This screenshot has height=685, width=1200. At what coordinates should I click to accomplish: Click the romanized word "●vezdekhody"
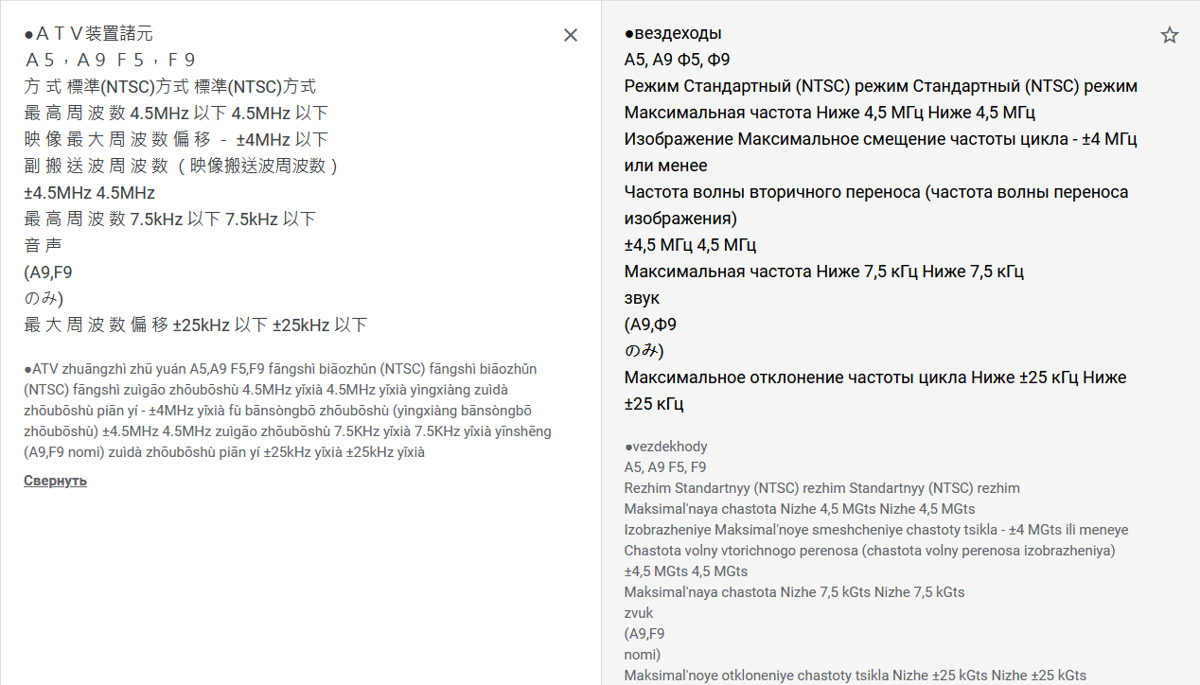(665, 447)
